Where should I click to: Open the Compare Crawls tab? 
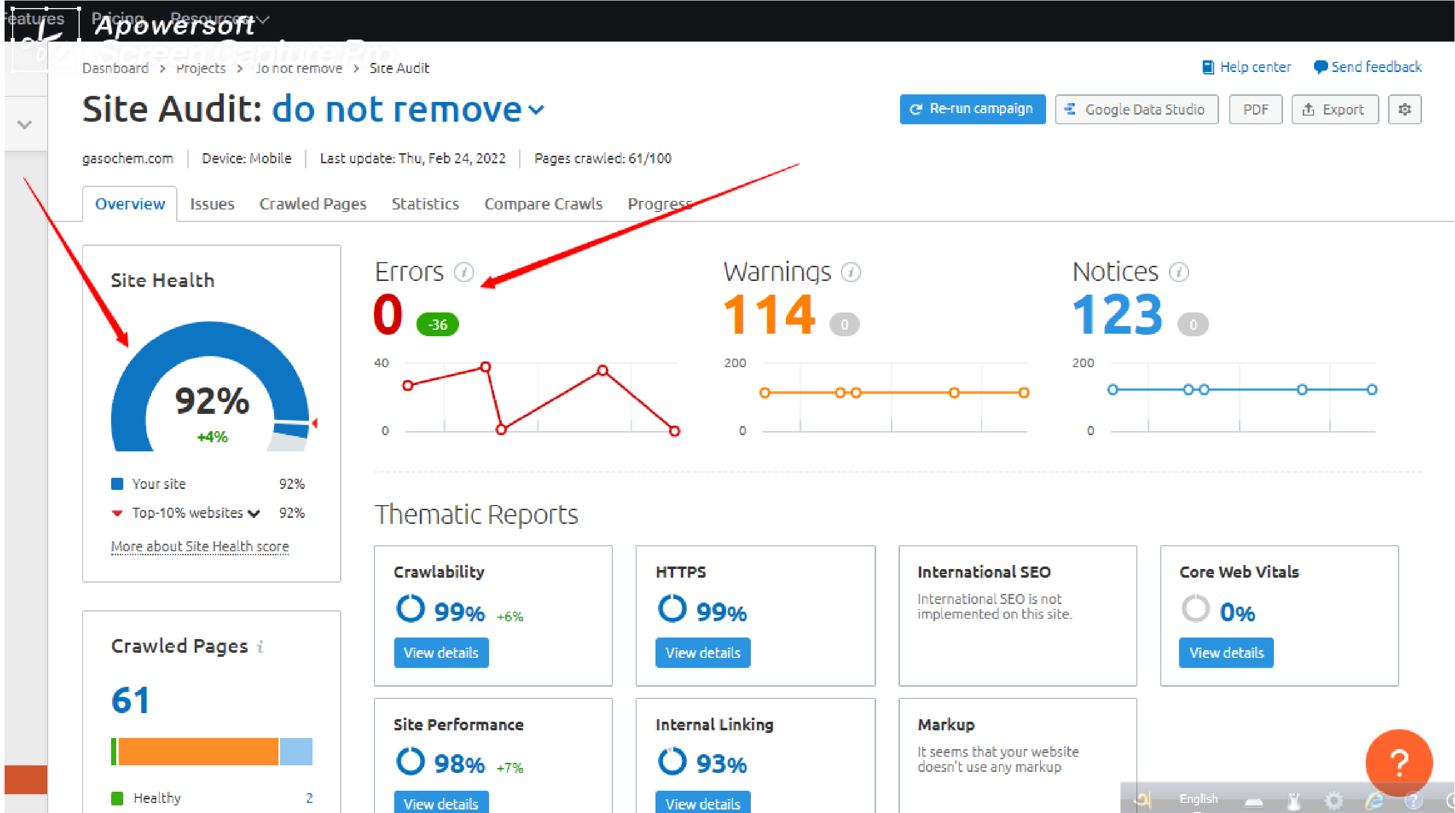click(x=543, y=204)
